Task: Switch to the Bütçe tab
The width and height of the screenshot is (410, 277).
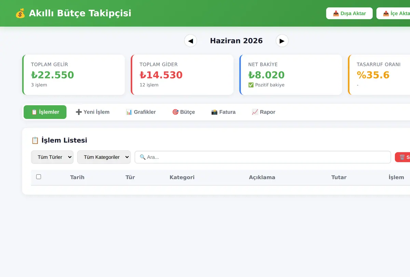Action: pyautogui.click(x=183, y=112)
